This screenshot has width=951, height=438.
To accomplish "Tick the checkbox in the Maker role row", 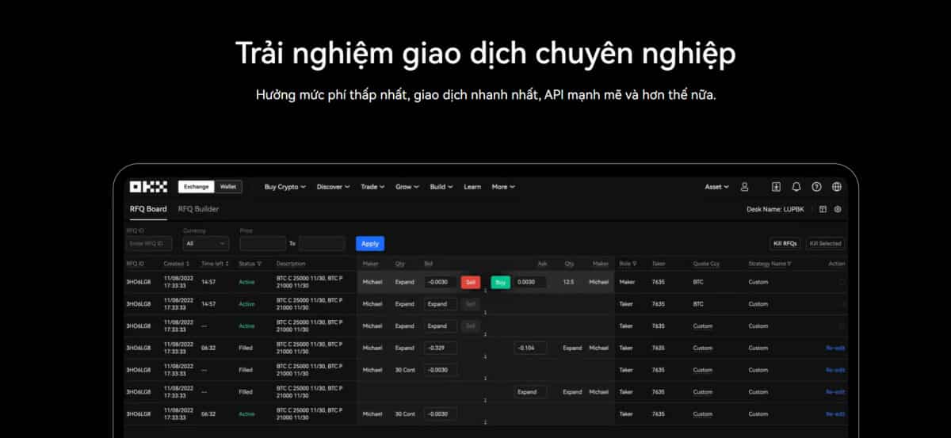I will click(842, 282).
